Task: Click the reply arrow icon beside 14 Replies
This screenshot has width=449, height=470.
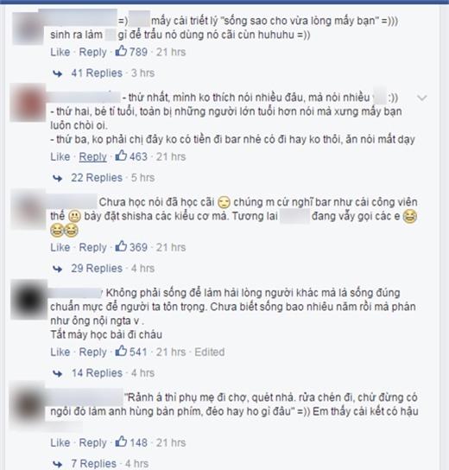Action: (x=58, y=373)
